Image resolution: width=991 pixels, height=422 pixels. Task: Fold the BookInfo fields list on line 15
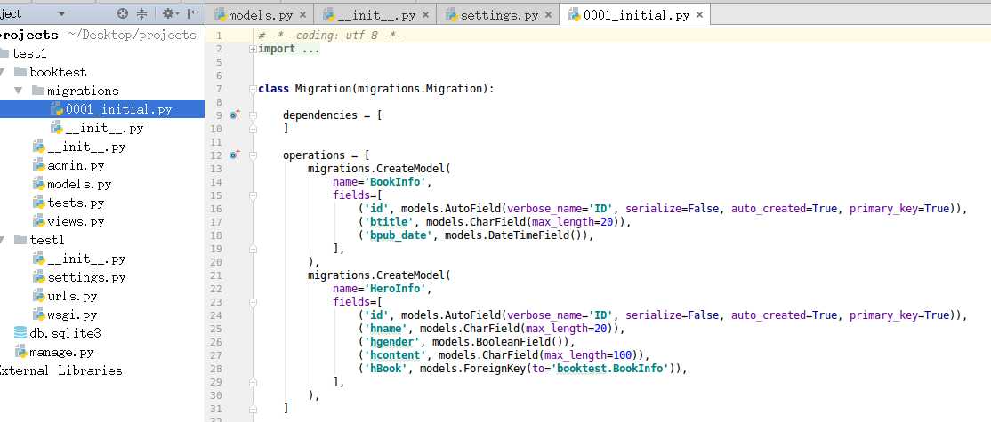[x=253, y=195]
